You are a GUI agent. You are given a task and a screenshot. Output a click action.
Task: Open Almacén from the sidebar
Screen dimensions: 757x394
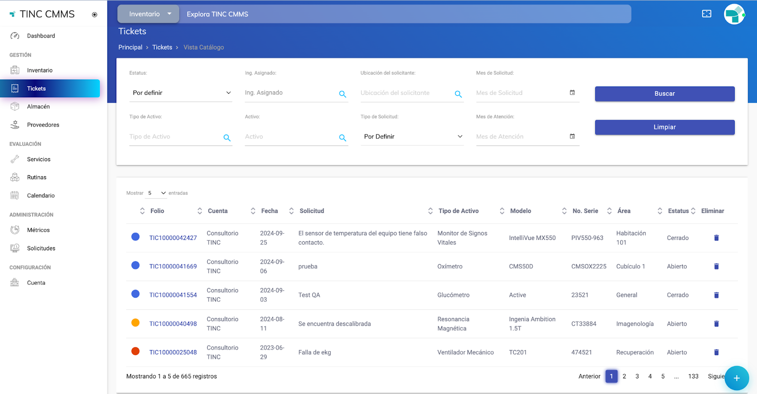pos(38,107)
